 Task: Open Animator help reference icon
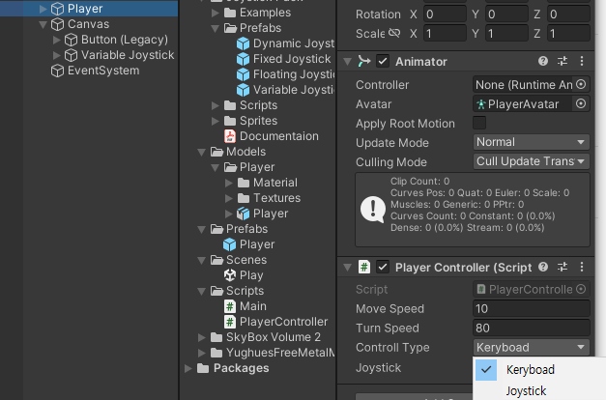pos(543,61)
